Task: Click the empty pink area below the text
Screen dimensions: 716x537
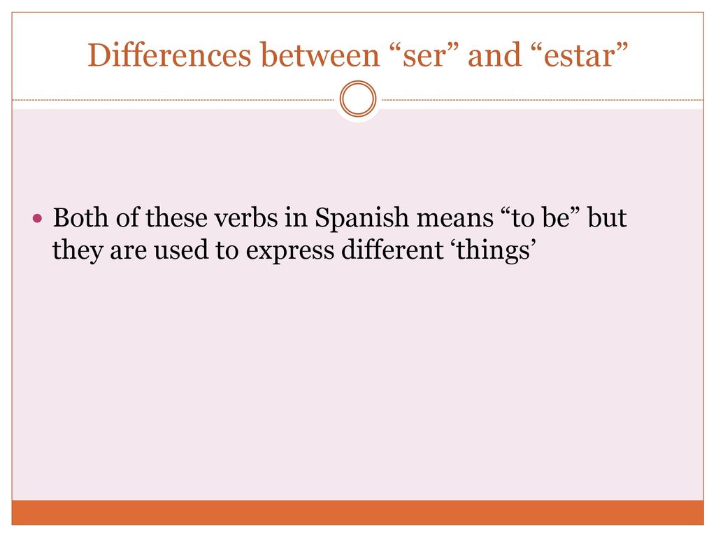Action: pyautogui.click(x=358, y=384)
